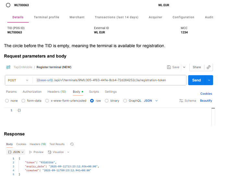The width and height of the screenshot is (226, 180).
Task: Expand the Send button arrow options
Action: 209,80
